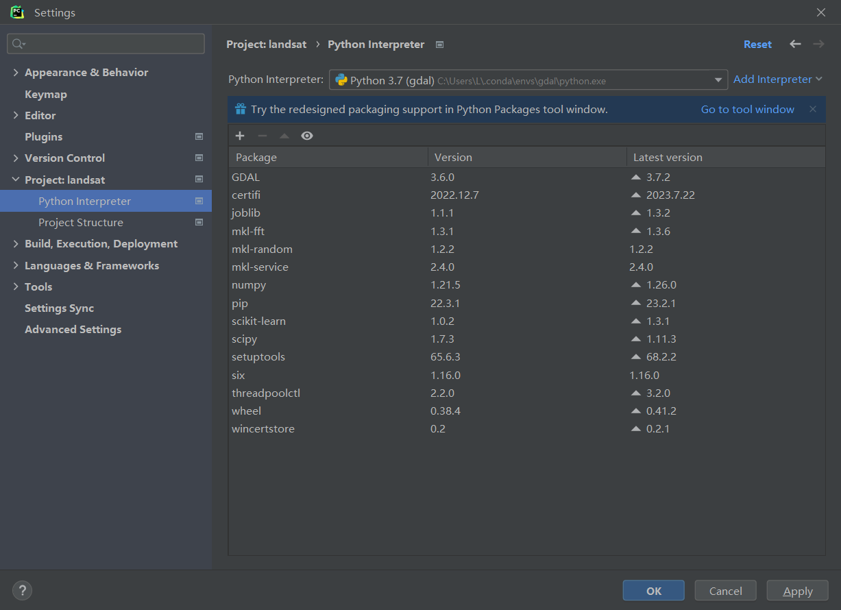The height and width of the screenshot is (610, 841).
Task: Open the Python Interpreter dropdown
Action: point(528,80)
